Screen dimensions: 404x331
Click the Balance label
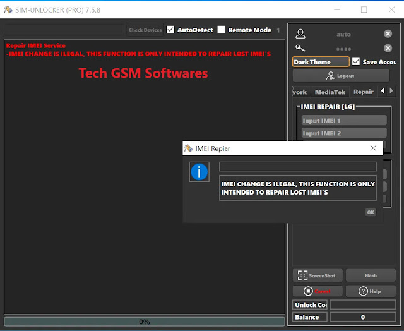[310, 317]
